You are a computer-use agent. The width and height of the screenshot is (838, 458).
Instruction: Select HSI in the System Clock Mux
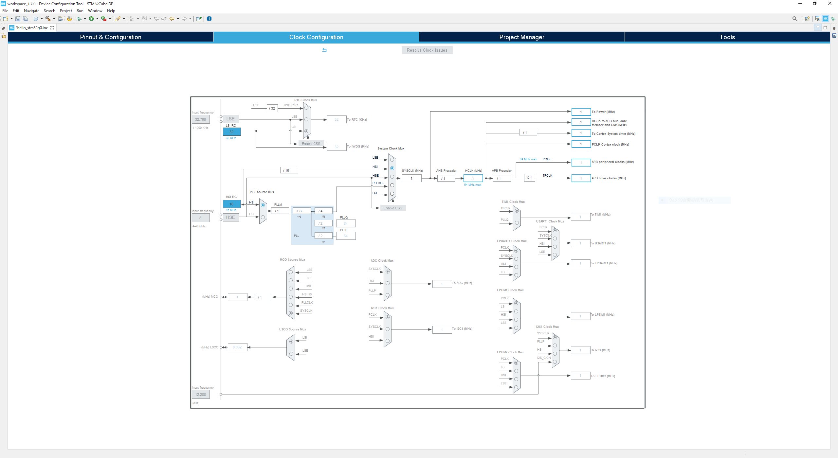tap(392, 168)
